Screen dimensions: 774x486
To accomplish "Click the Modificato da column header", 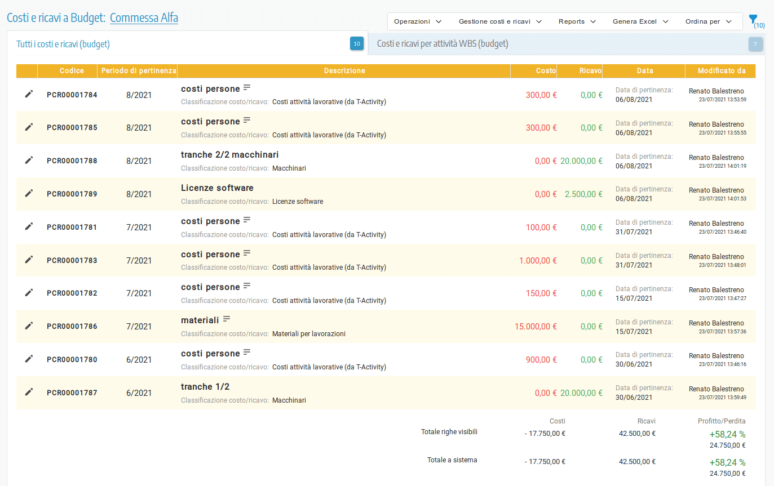I will (x=722, y=71).
